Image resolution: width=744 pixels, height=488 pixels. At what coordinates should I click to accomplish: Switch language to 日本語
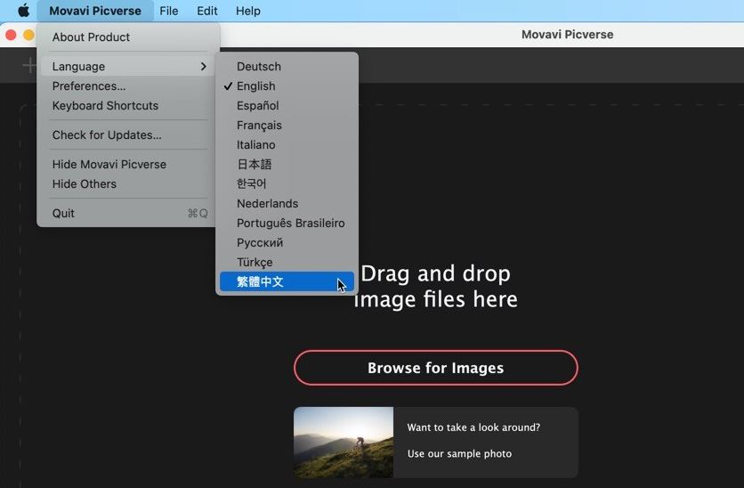(287, 164)
